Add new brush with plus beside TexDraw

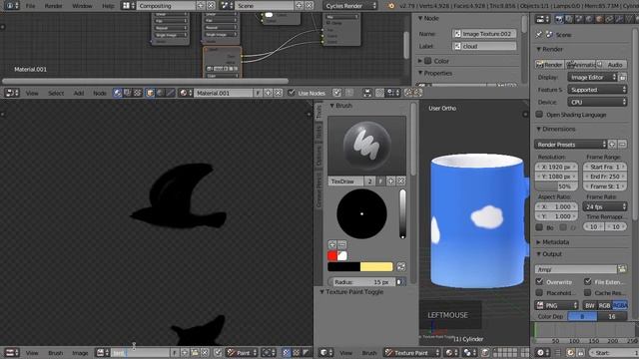[x=390, y=181]
